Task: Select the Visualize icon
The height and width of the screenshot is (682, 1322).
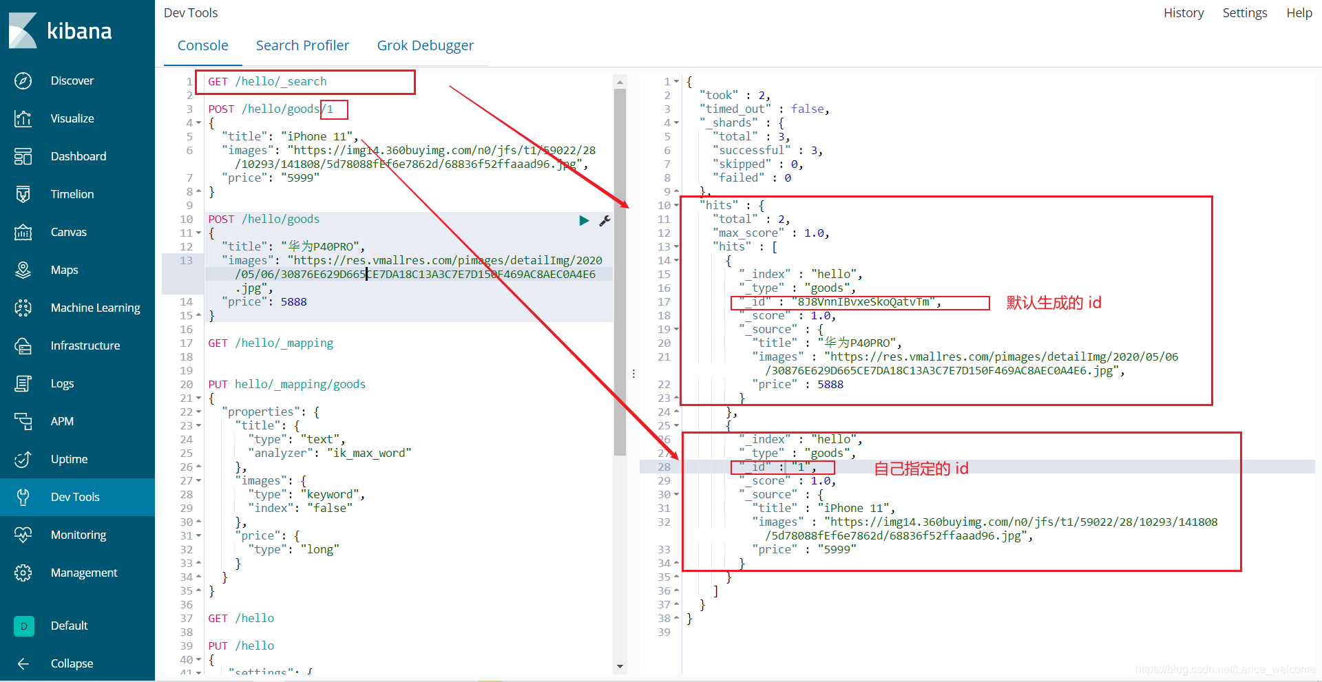Action: (x=23, y=118)
